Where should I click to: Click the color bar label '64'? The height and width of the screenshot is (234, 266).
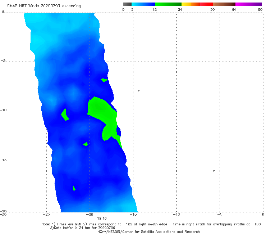pos(234,9)
